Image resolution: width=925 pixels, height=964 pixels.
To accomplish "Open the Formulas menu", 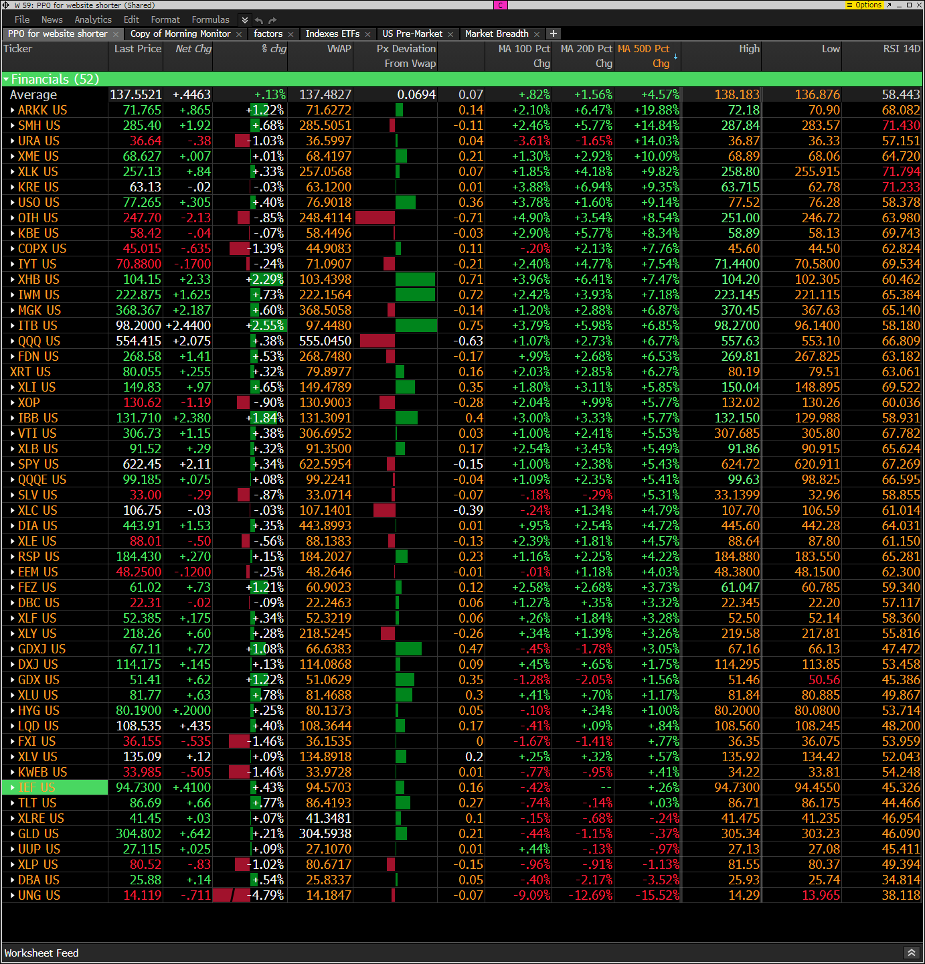I will tap(210, 19).
